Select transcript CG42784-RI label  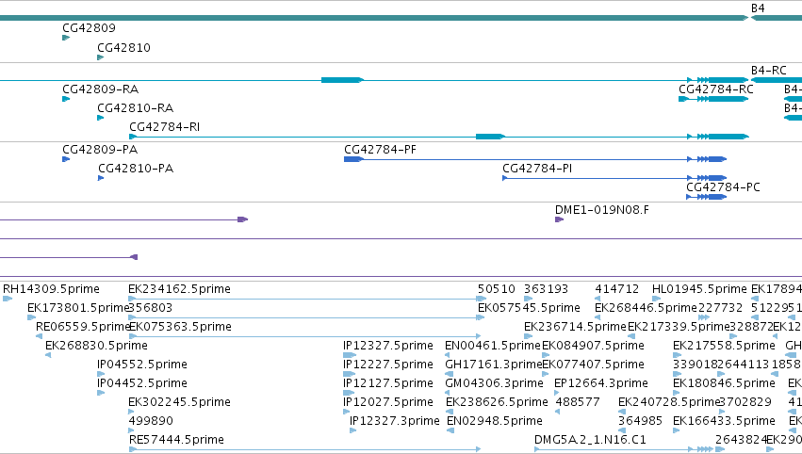click(164, 127)
